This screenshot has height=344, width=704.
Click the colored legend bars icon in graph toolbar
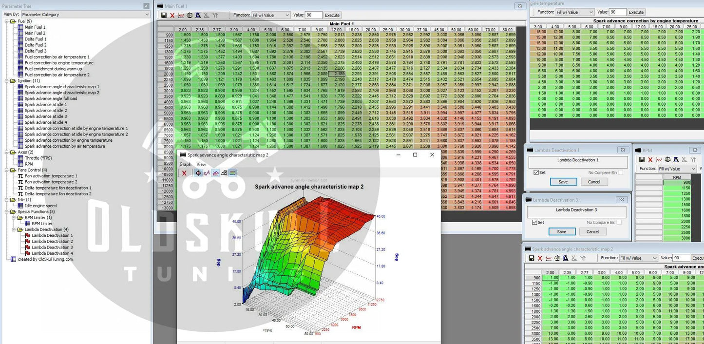(232, 173)
